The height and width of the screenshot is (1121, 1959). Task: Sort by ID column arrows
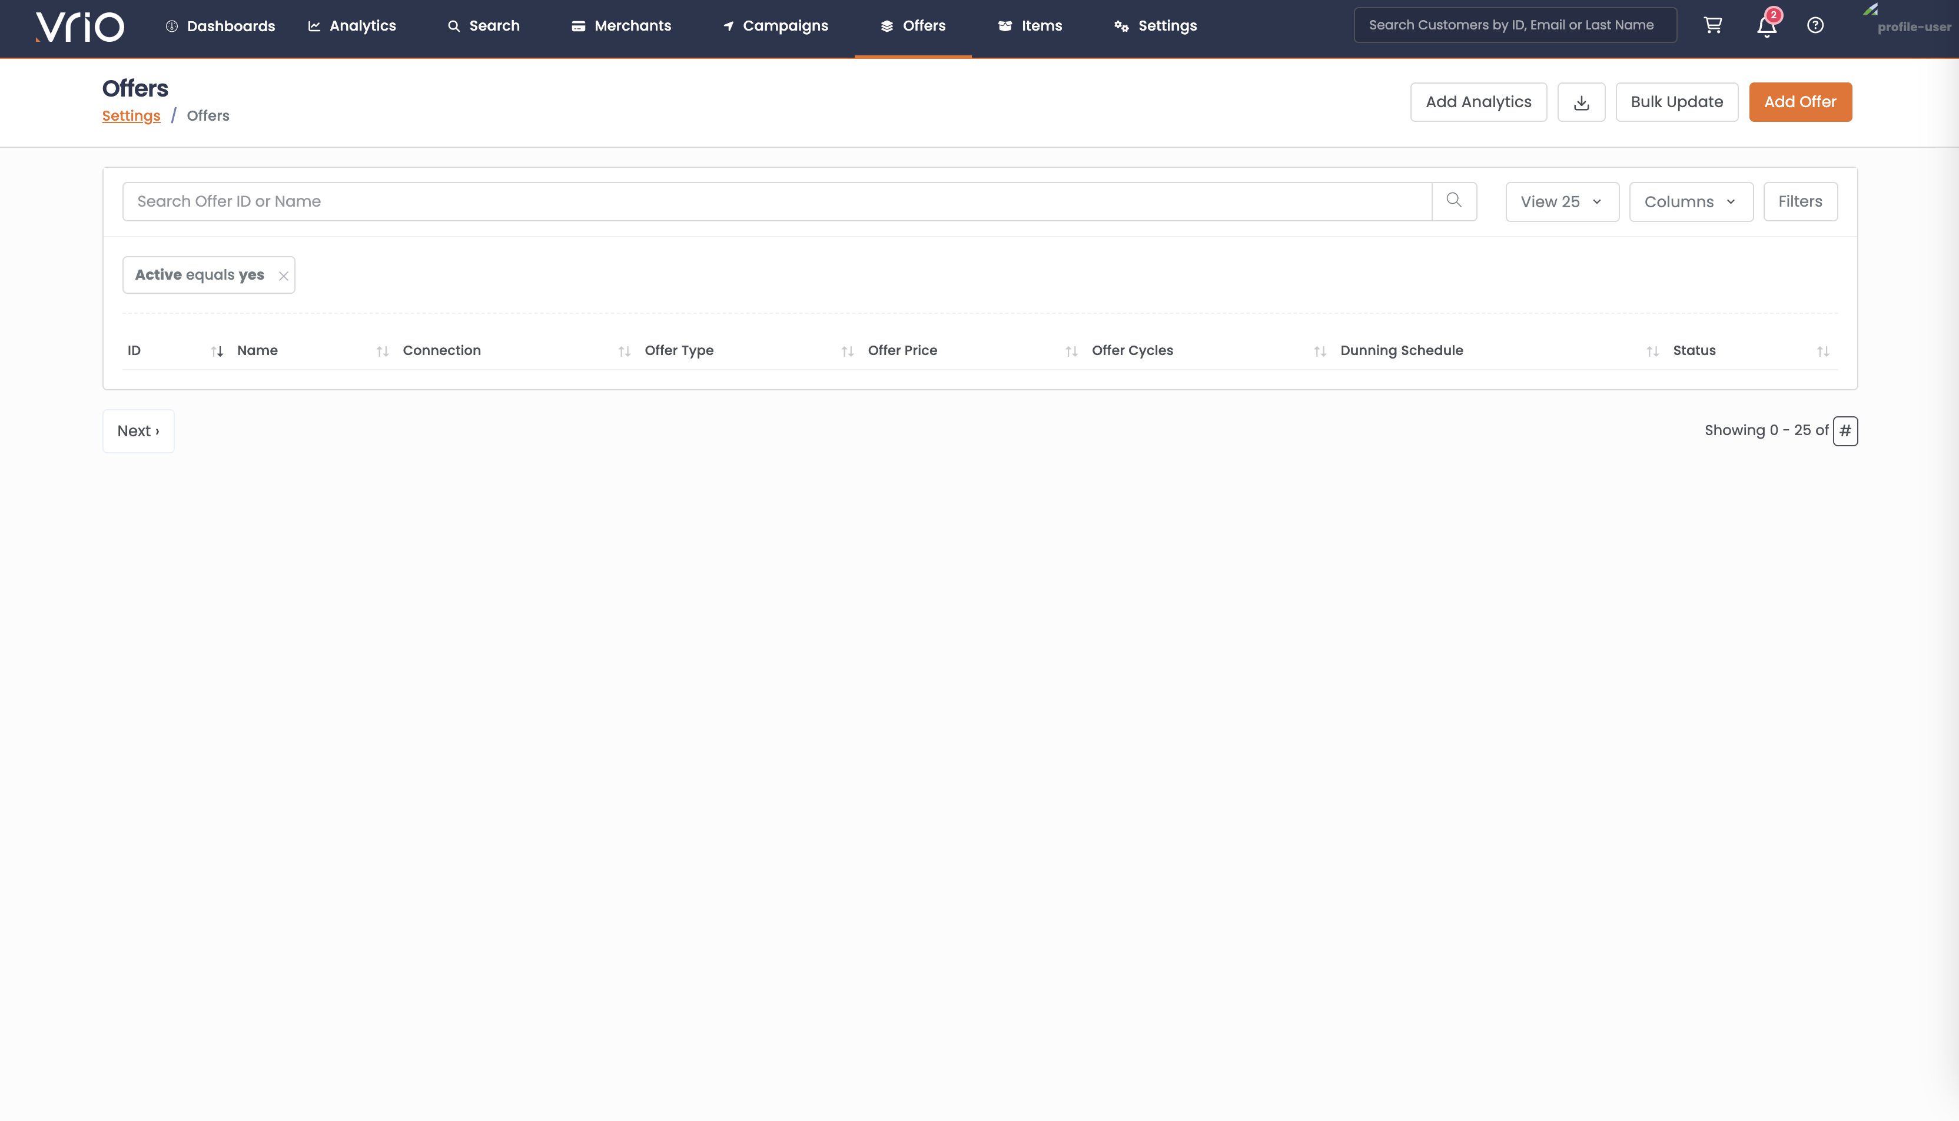point(217,351)
